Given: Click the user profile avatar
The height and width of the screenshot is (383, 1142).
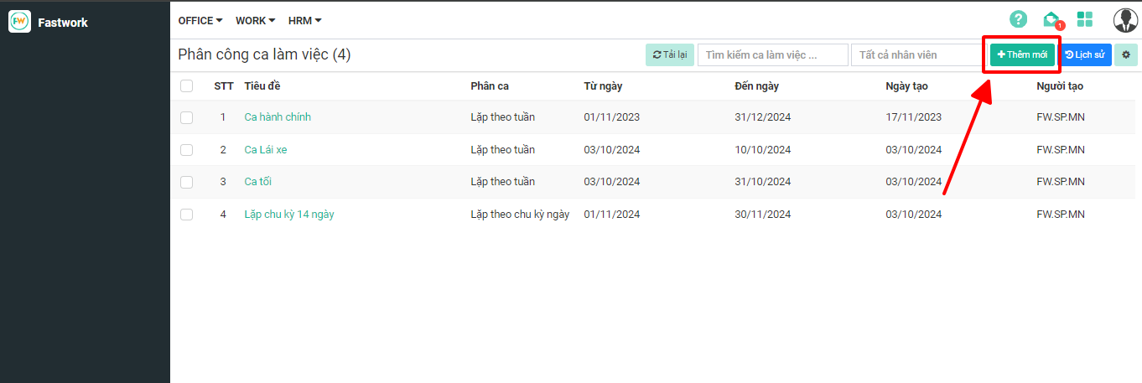Looking at the screenshot, I should tap(1124, 20).
